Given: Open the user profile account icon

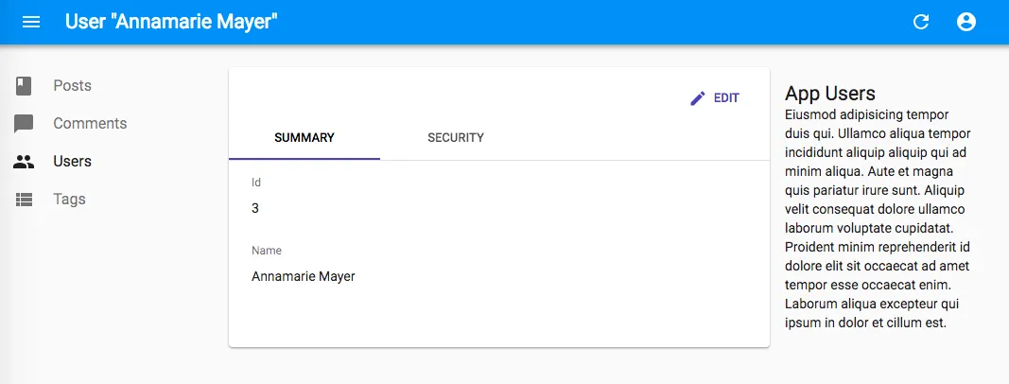Looking at the screenshot, I should tap(966, 22).
